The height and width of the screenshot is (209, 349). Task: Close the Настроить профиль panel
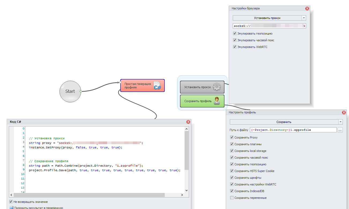pyautogui.click(x=344, y=113)
